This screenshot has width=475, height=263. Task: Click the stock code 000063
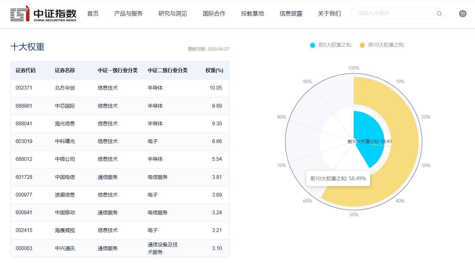tap(24, 248)
